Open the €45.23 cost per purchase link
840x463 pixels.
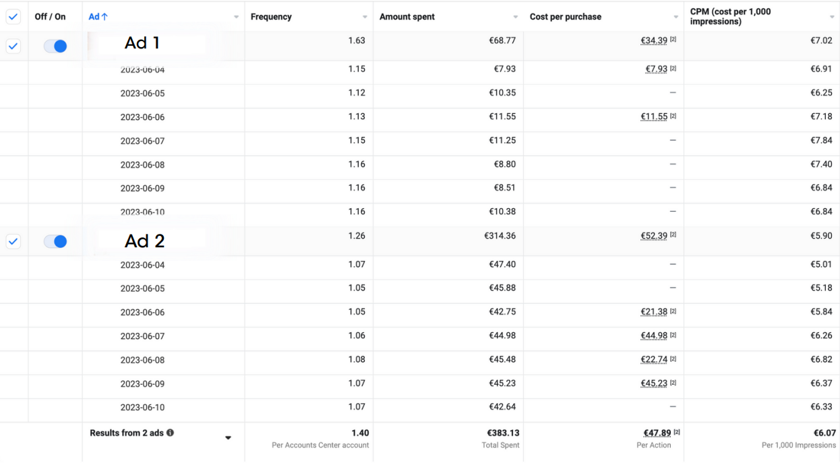(x=654, y=383)
